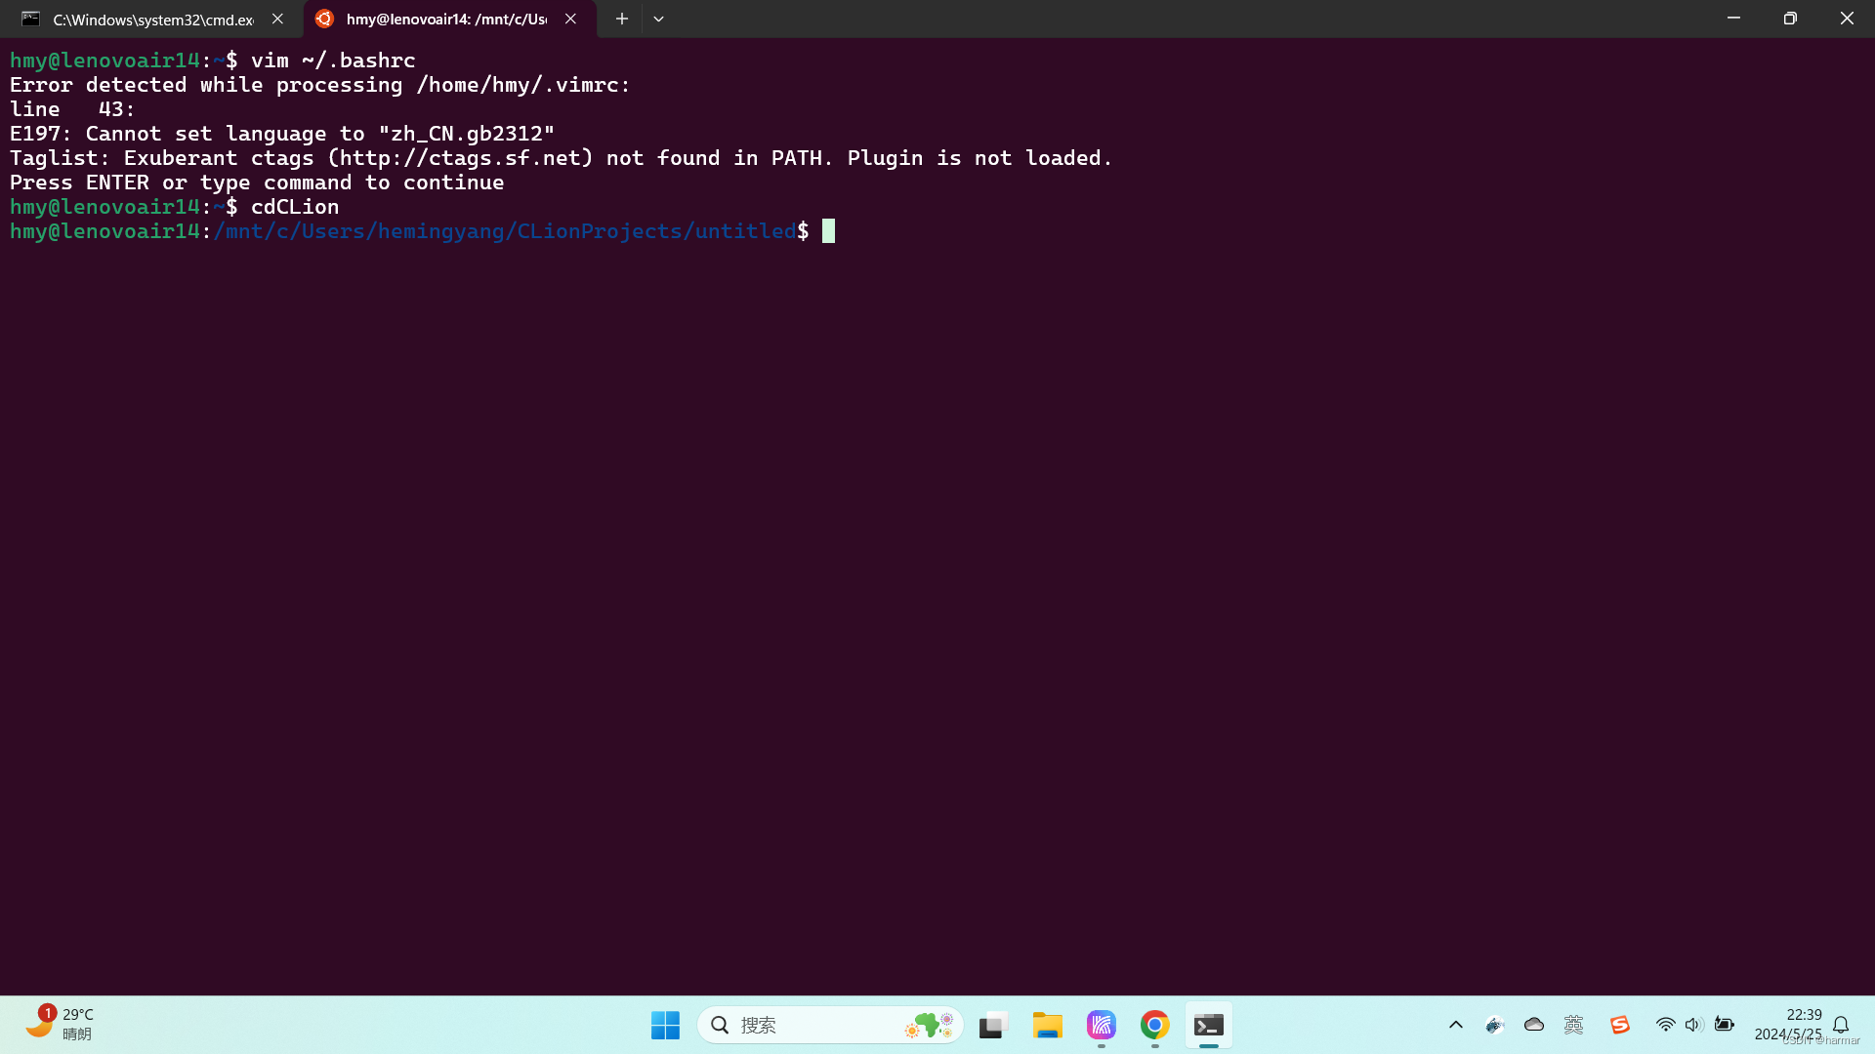Open Task View from taskbar

(993, 1025)
